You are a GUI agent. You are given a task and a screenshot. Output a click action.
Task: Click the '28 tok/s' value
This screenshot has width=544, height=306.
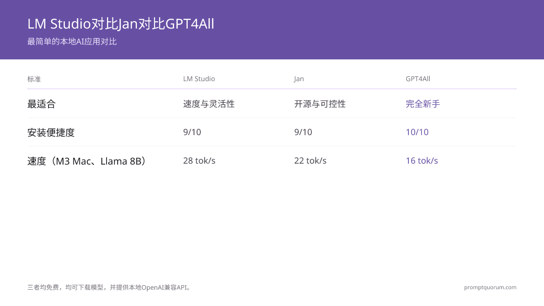click(x=199, y=161)
